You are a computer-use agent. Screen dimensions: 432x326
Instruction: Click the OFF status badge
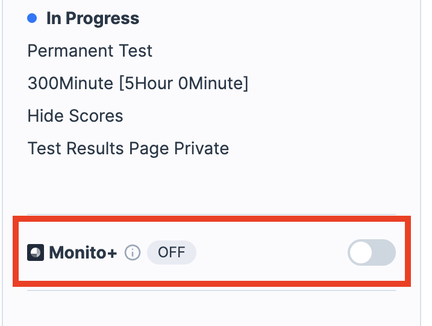(171, 252)
